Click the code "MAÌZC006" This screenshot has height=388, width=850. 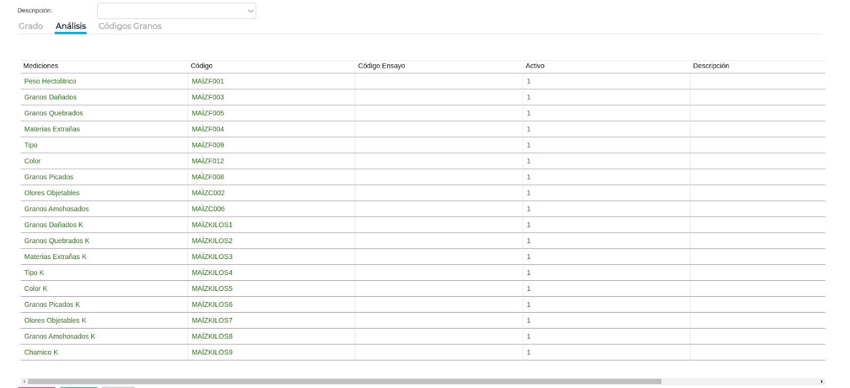tap(208, 209)
